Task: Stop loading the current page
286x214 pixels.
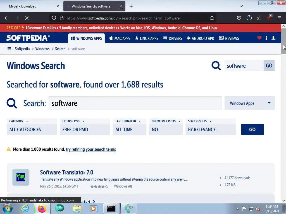Action: 27,18
